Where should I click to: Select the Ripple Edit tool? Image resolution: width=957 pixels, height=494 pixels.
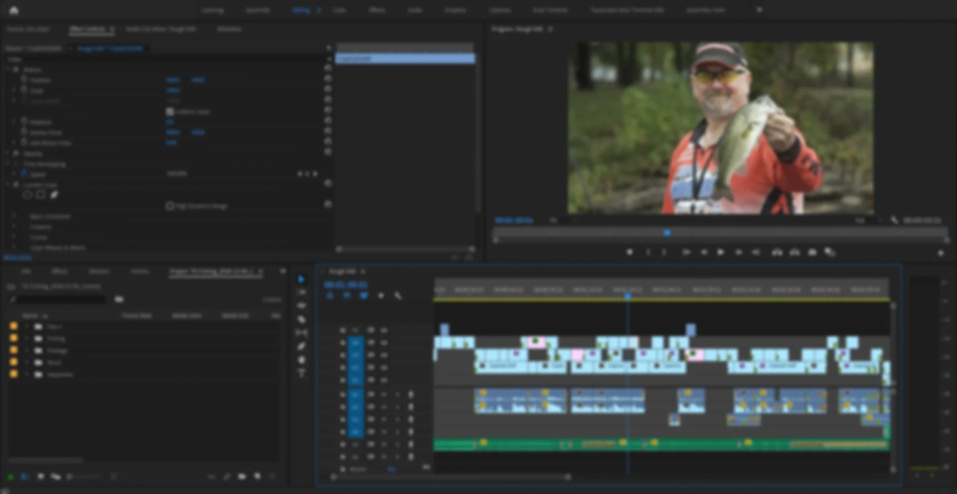pyautogui.click(x=301, y=306)
